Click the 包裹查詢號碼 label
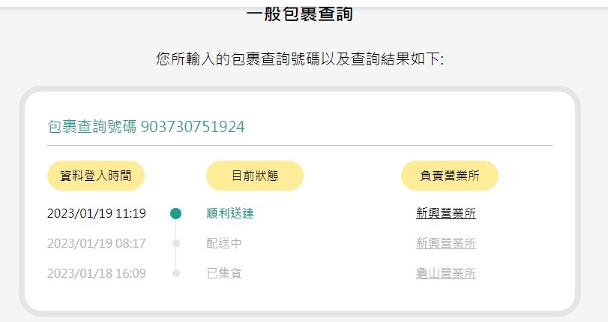This screenshot has height=322, width=608. (92, 127)
